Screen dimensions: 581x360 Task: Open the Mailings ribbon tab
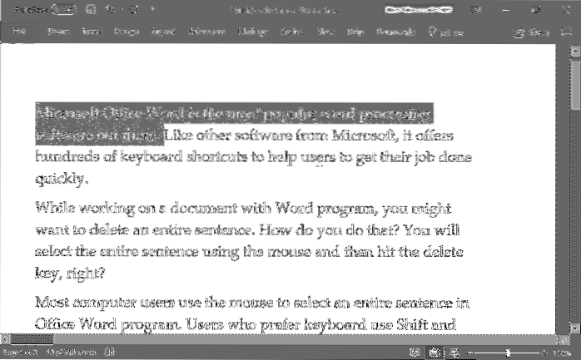(253, 32)
